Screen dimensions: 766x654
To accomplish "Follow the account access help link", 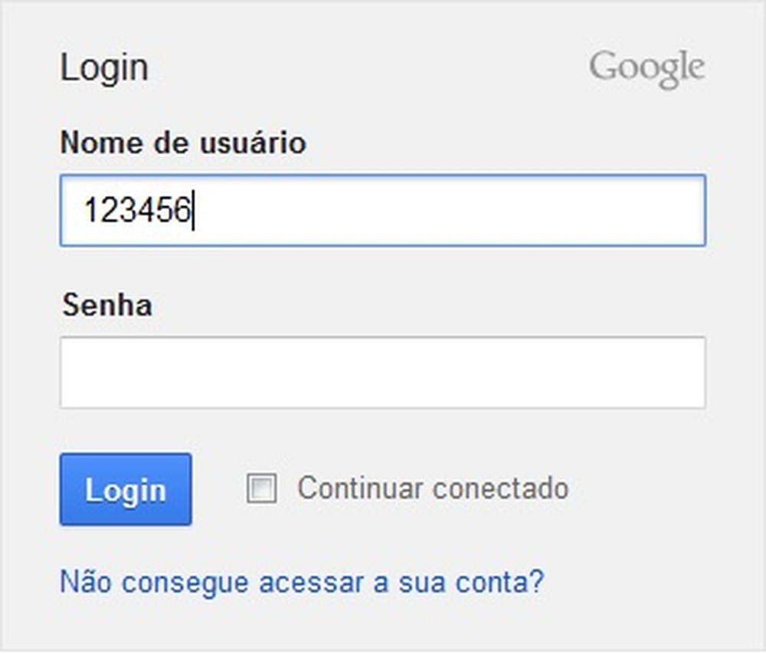I will (302, 582).
